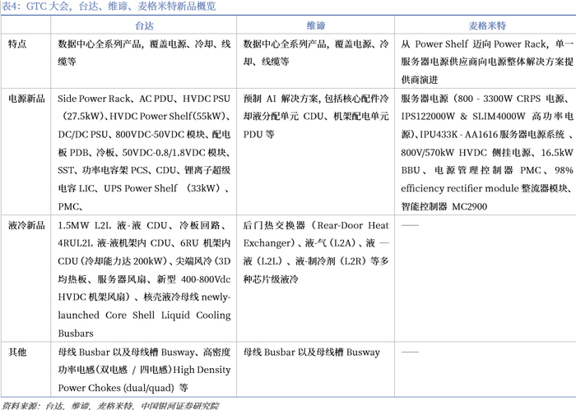Select the column header '维谛'
Screen dimensions: 576x410
point(315,25)
